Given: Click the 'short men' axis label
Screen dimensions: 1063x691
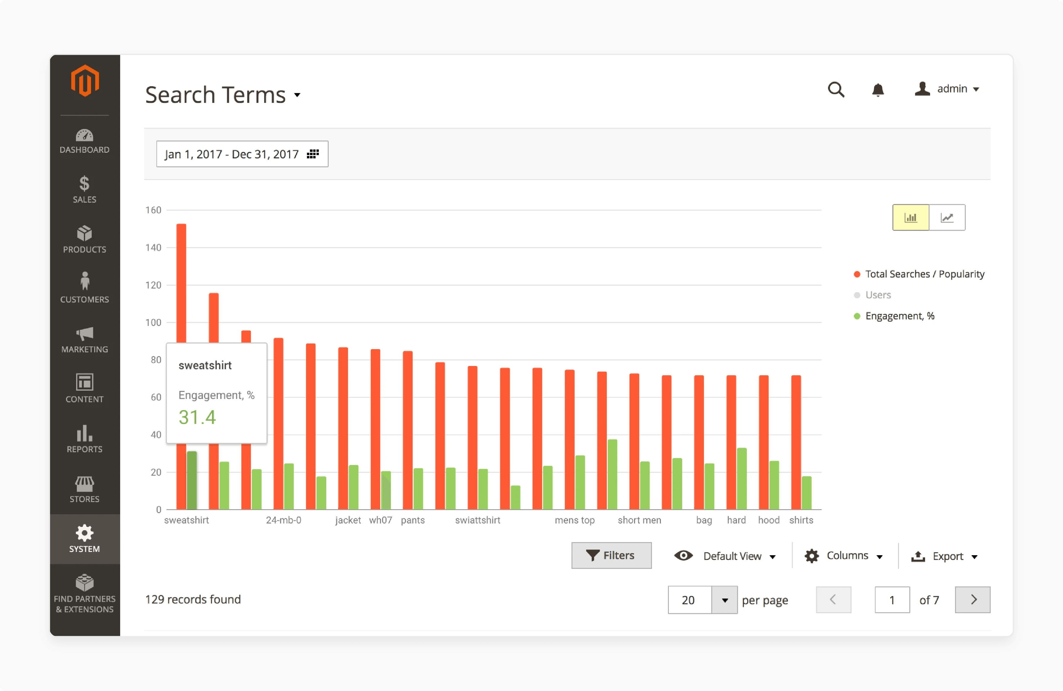Looking at the screenshot, I should 639,520.
